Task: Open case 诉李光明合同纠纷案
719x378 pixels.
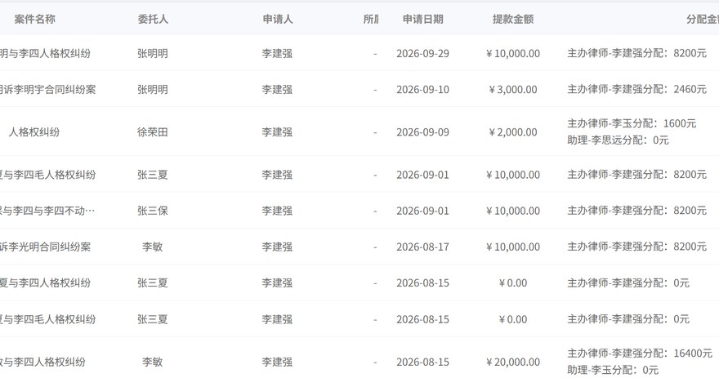Action: pyautogui.click(x=45, y=247)
